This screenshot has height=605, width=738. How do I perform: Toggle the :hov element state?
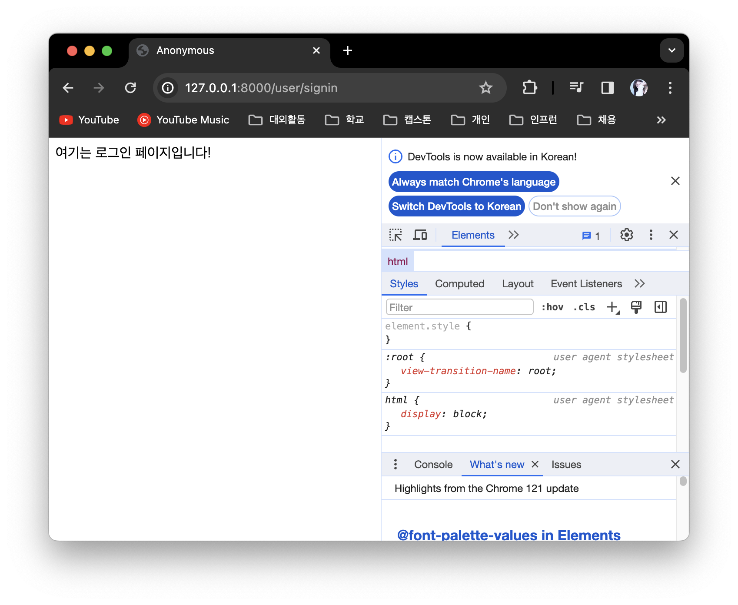click(x=552, y=307)
